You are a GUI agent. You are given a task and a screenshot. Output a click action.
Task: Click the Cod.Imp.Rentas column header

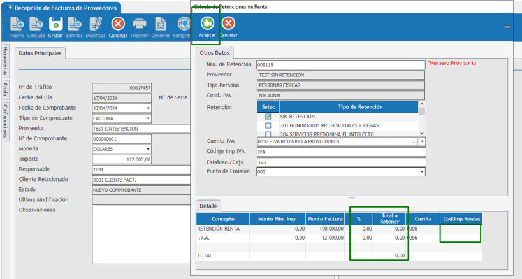coord(461,219)
